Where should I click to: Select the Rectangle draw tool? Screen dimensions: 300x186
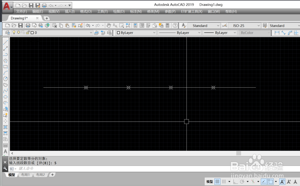pyautogui.click(x=5, y=67)
